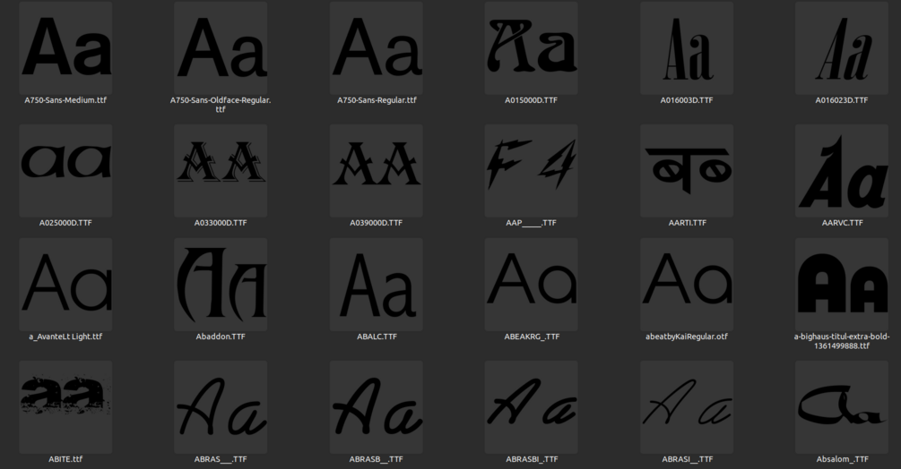The image size is (901, 469).
Task: Click the ABRASI__.TTF file name text
Action: tap(687, 459)
